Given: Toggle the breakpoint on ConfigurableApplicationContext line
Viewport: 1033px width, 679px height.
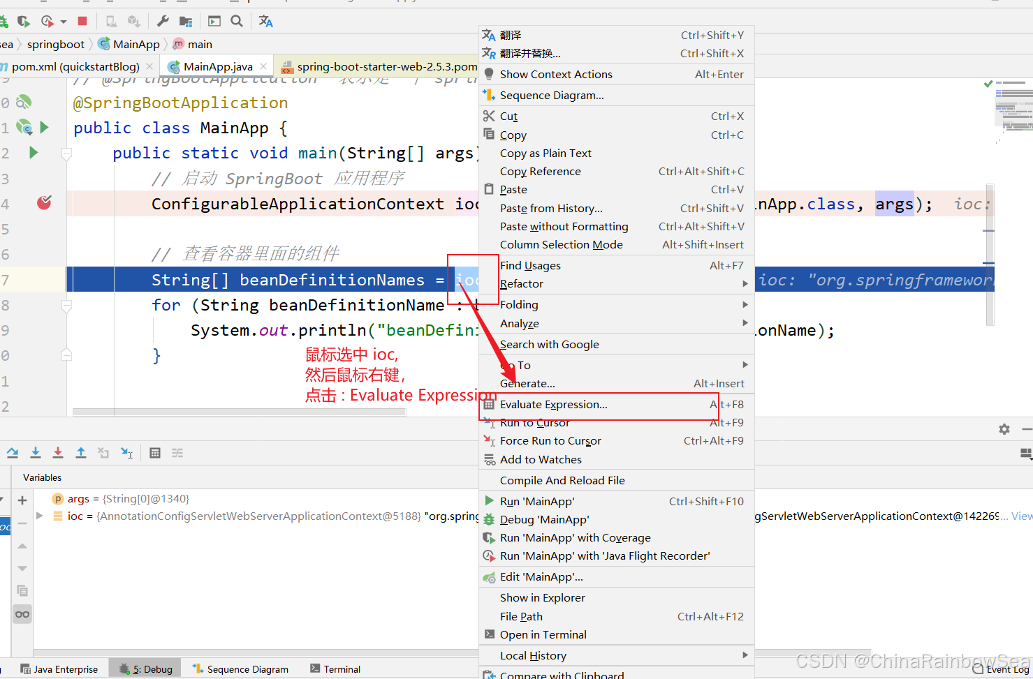Looking at the screenshot, I should 44,203.
